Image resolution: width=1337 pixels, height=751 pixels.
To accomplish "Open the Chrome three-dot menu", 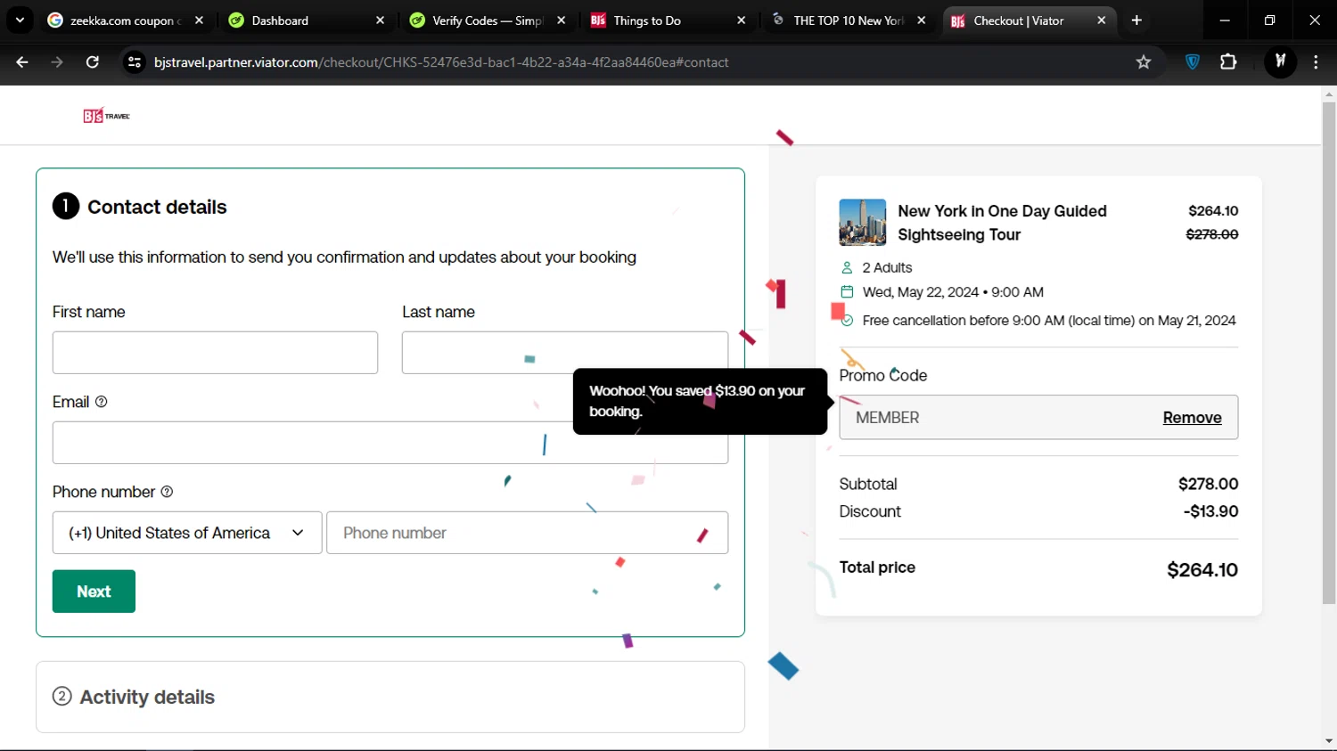I will (x=1316, y=62).
